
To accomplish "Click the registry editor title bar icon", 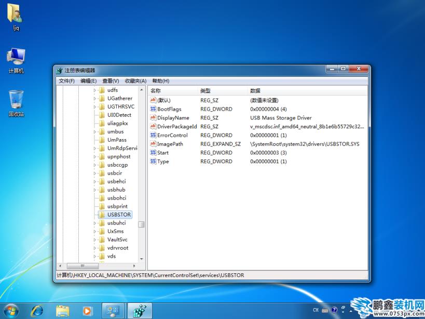I will (x=59, y=71).
